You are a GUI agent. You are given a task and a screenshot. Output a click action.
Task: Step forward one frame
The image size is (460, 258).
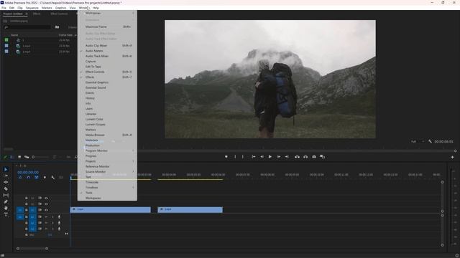tap(278, 157)
